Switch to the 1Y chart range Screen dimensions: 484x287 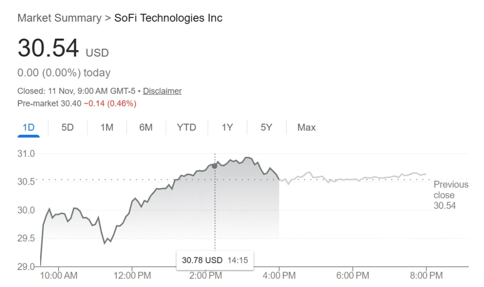227,127
